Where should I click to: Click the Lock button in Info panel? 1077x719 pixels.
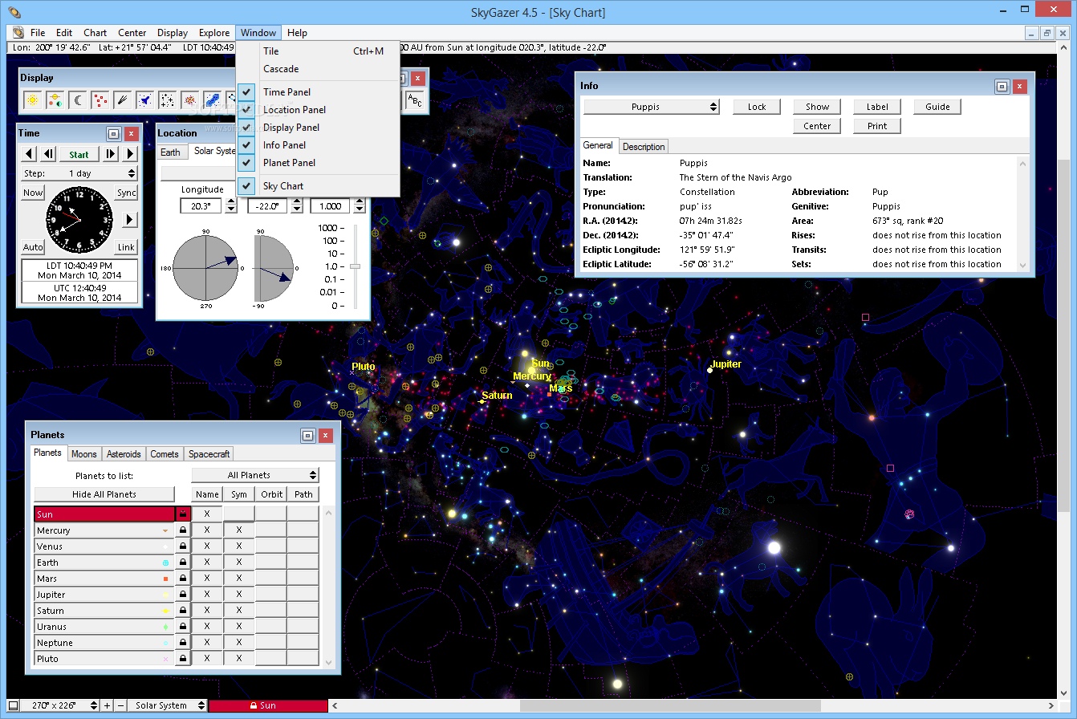pyautogui.click(x=757, y=107)
